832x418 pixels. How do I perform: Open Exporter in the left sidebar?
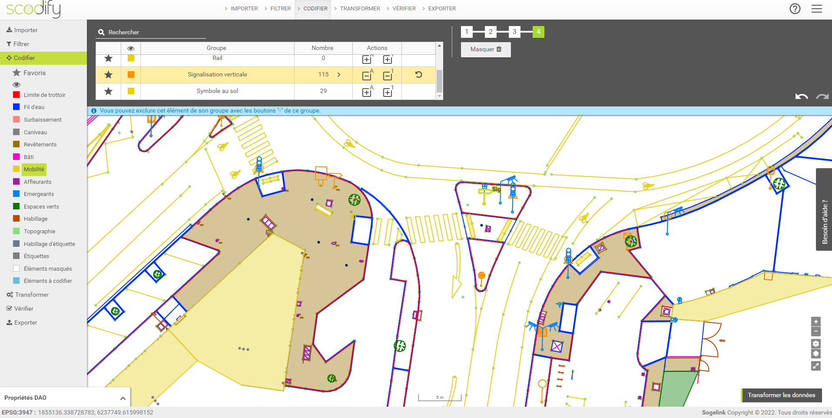(26, 322)
